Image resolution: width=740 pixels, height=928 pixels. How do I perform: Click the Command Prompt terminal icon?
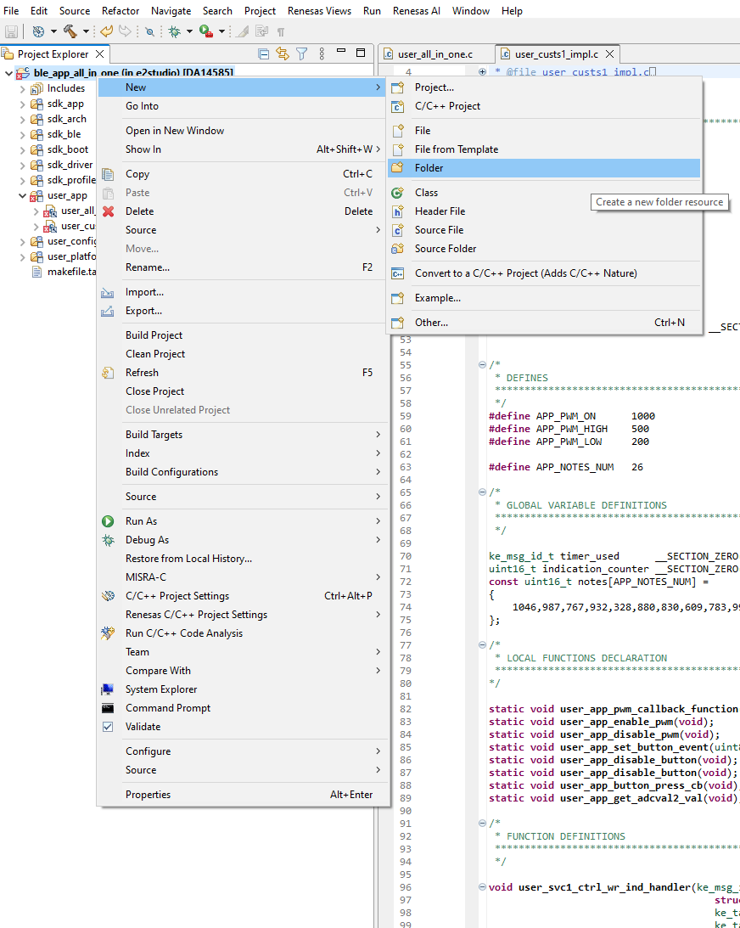tap(108, 708)
